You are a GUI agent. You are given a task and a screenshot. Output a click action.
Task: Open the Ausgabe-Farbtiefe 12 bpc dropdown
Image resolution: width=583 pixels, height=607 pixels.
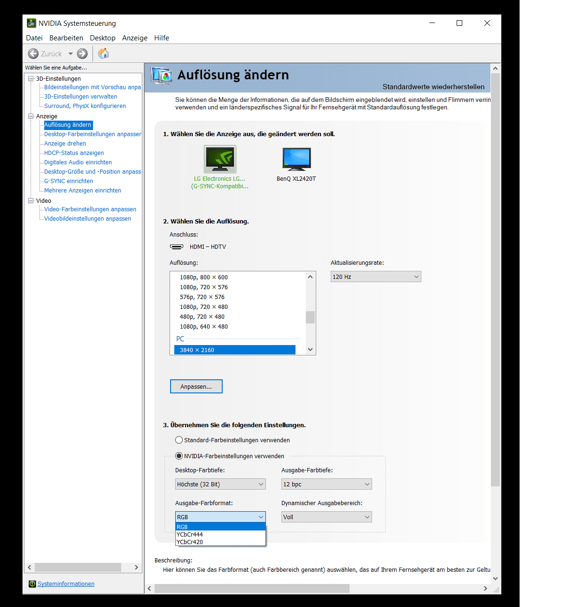click(326, 484)
